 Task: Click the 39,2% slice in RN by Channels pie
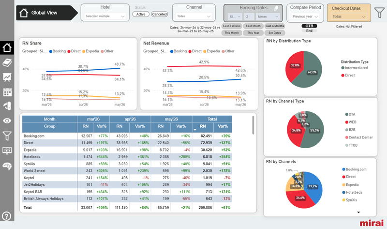coord(313,186)
